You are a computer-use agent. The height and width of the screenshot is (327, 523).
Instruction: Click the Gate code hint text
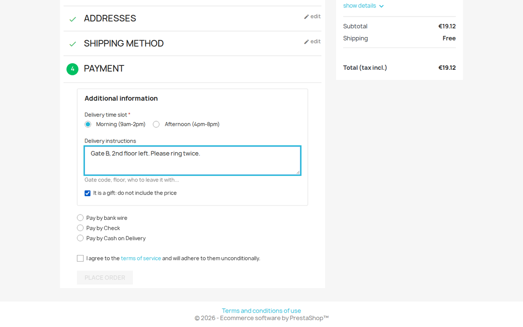(x=132, y=180)
